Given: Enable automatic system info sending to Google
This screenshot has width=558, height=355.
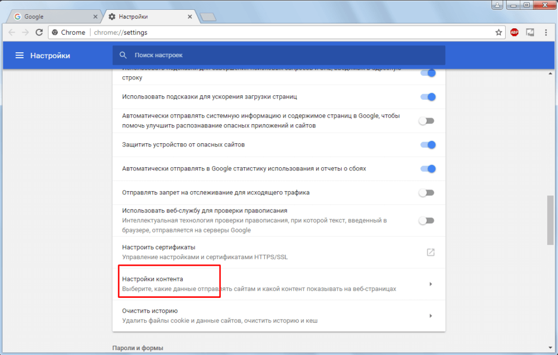Looking at the screenshot, I should tap(427, 121).
